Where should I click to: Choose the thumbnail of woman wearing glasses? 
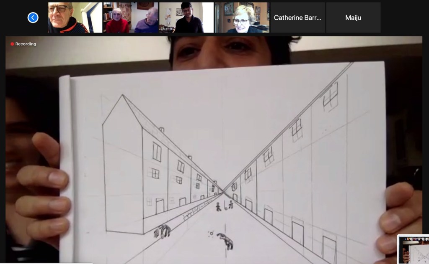[x=242, y=18]
